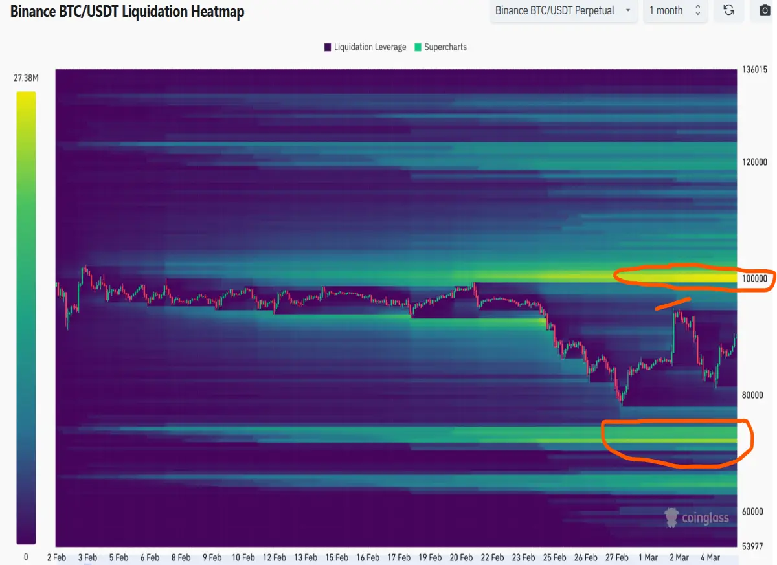Toggle the Supercharts legend entry
Screen dimensions: 777x565
440,47
